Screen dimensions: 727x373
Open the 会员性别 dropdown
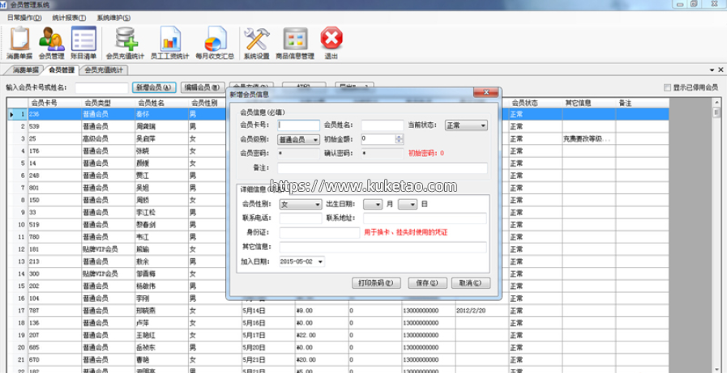pos(301,204)
